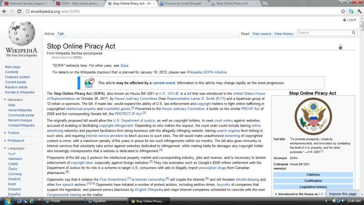Click the volume speaker tray icon
This screenshot has width=364, height=205.
click(343, 201)
